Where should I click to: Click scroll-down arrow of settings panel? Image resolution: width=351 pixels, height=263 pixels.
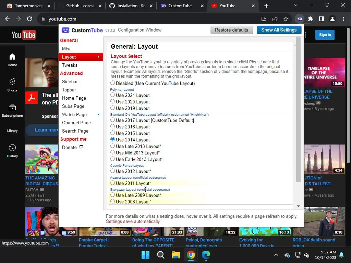(x=298, y=206)
